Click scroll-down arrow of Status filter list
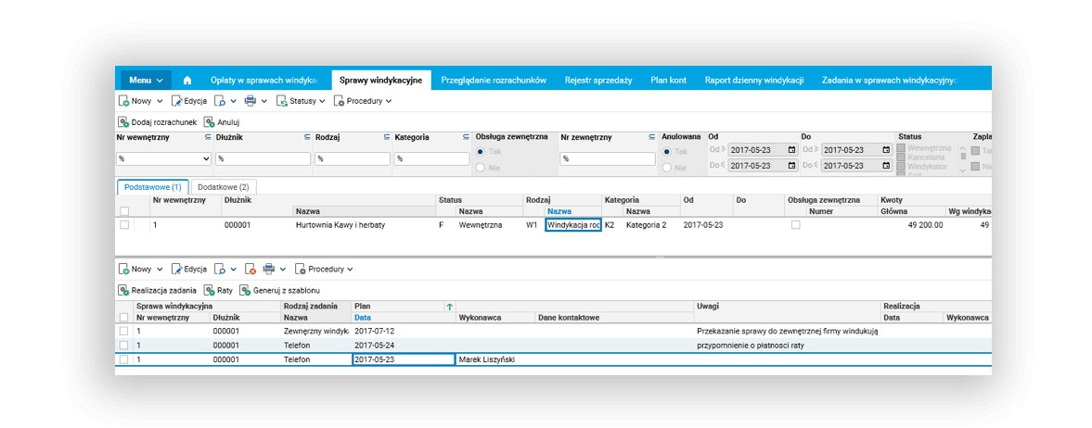This screenshot has height=428, width=1092. coord(964,170)
